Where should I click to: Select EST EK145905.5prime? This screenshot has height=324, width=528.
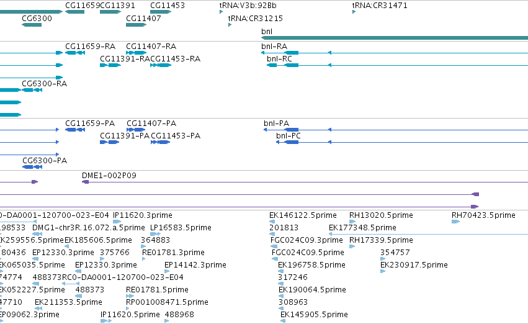(x=314, y=315)
